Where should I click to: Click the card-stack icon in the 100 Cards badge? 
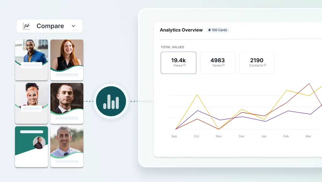(x=209, y=30)
